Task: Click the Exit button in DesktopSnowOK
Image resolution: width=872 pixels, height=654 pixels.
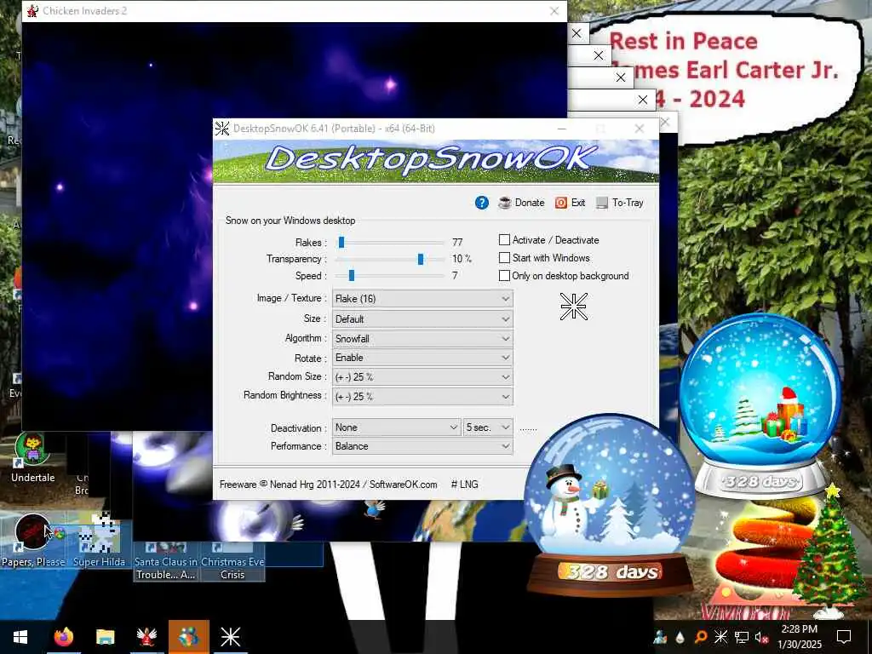Action: click(570, 203)
